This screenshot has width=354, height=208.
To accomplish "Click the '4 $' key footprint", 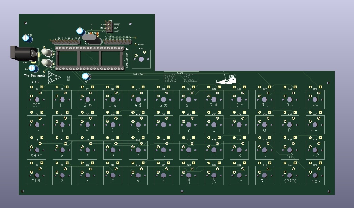I will (x=138, y=100).
